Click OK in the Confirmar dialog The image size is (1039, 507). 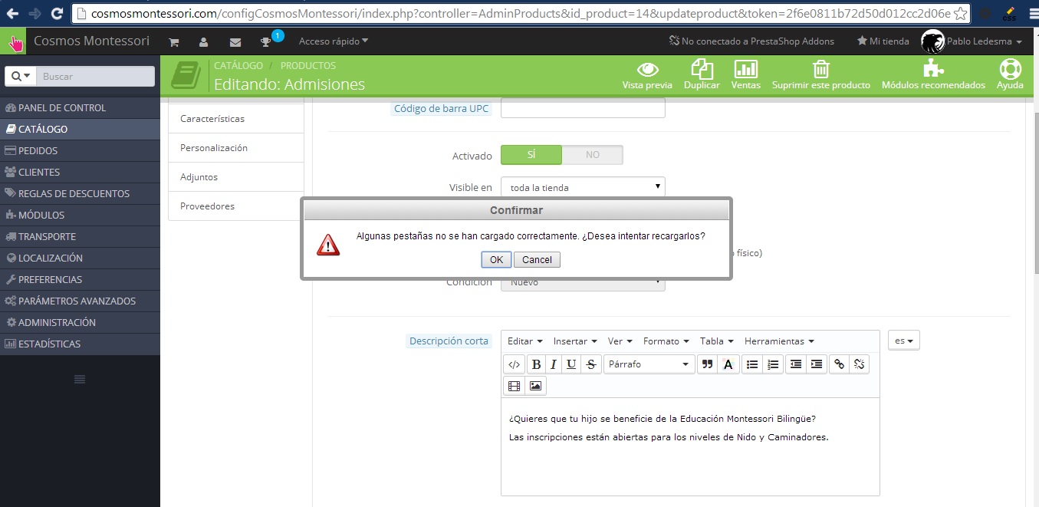click(496, 259)
